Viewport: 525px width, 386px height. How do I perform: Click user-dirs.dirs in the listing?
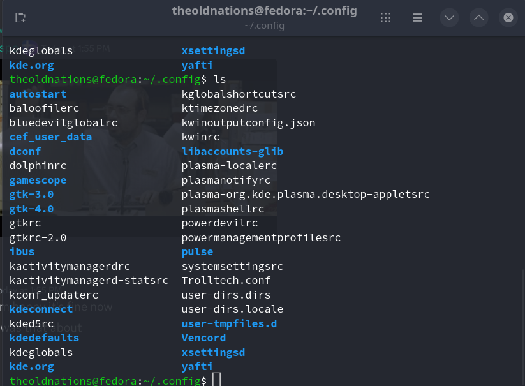coord(226,295)
